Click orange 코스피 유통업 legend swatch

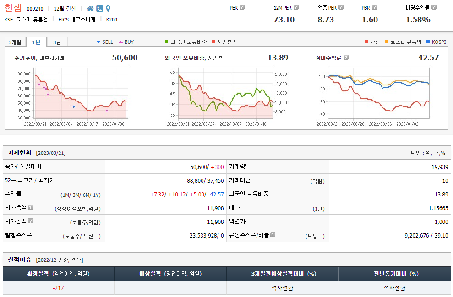click(x=387, y=42)
